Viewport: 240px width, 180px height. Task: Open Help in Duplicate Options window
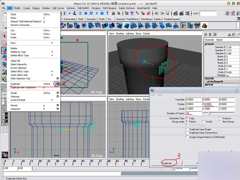(159, 95)
